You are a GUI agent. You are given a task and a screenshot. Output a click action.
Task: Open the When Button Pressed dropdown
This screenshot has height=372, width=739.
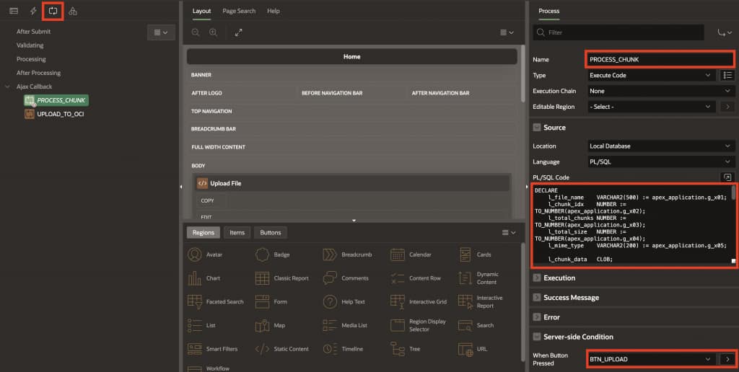pos(650,359)
